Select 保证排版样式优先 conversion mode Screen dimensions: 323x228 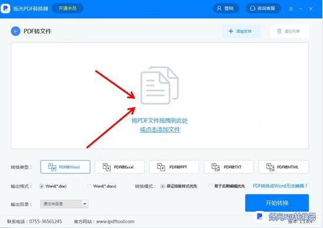coord(179,186)
